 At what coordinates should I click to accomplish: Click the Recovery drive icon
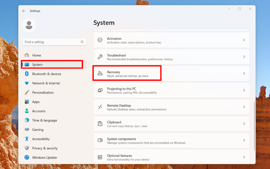100,73
